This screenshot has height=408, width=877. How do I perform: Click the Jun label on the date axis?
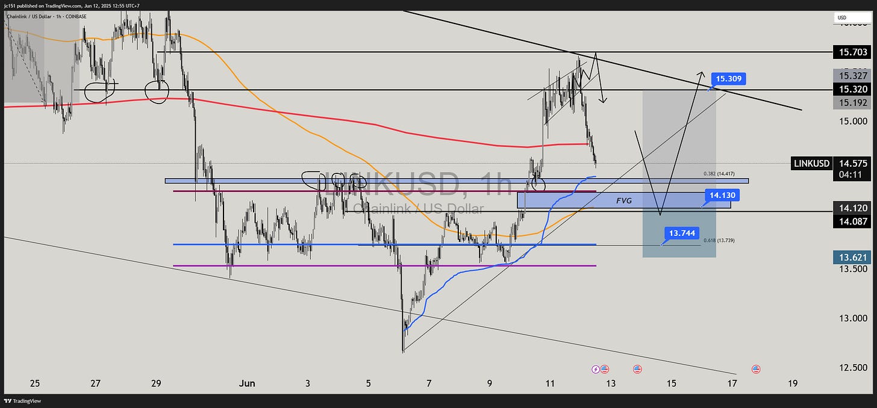(x=248, y=383)
